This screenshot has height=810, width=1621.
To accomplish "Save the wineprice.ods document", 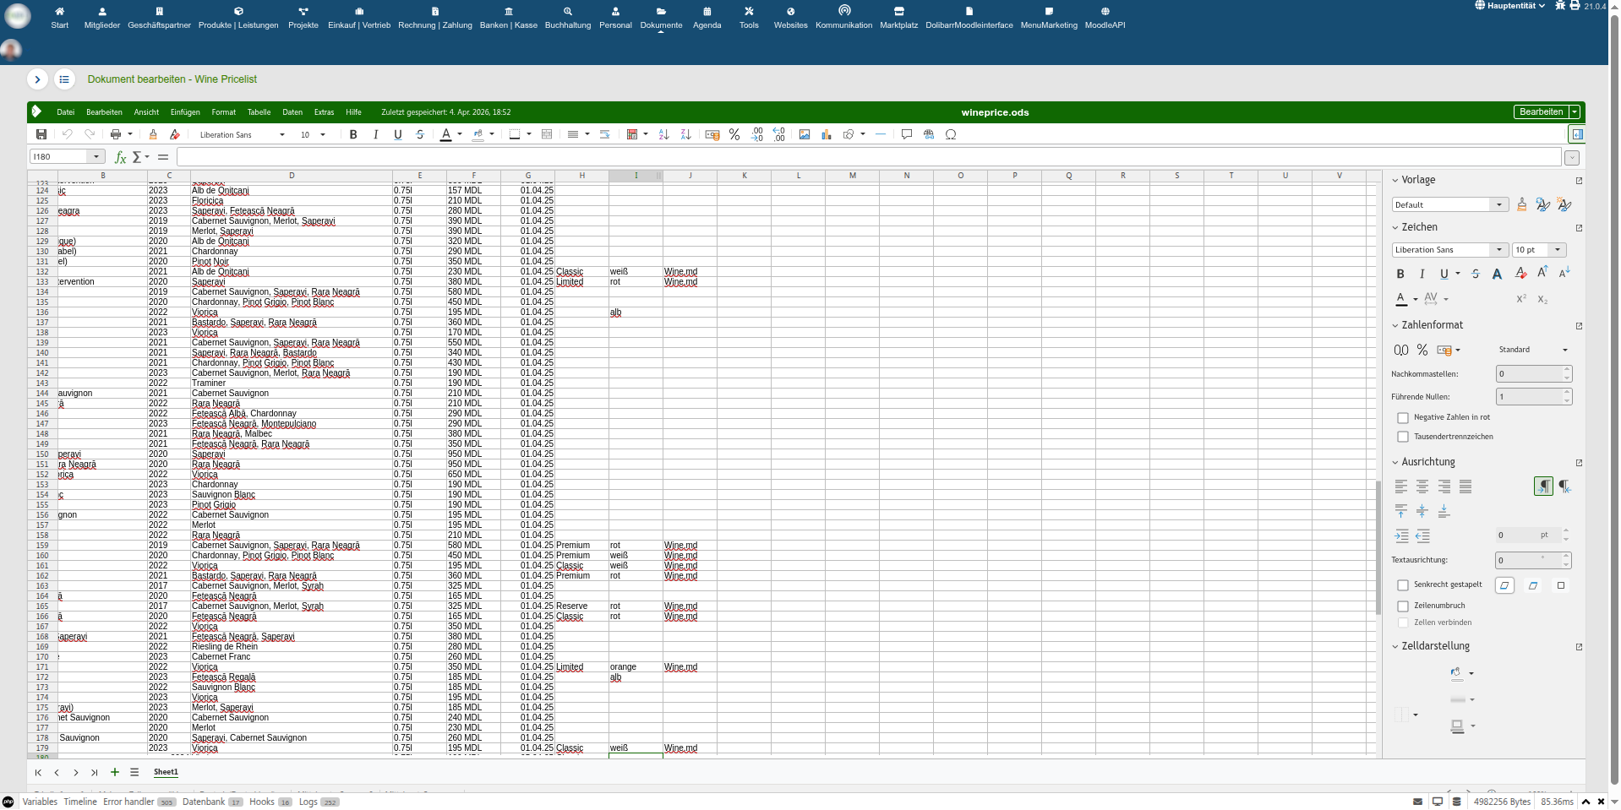I will pyautogui.click(x=41, y=134).
